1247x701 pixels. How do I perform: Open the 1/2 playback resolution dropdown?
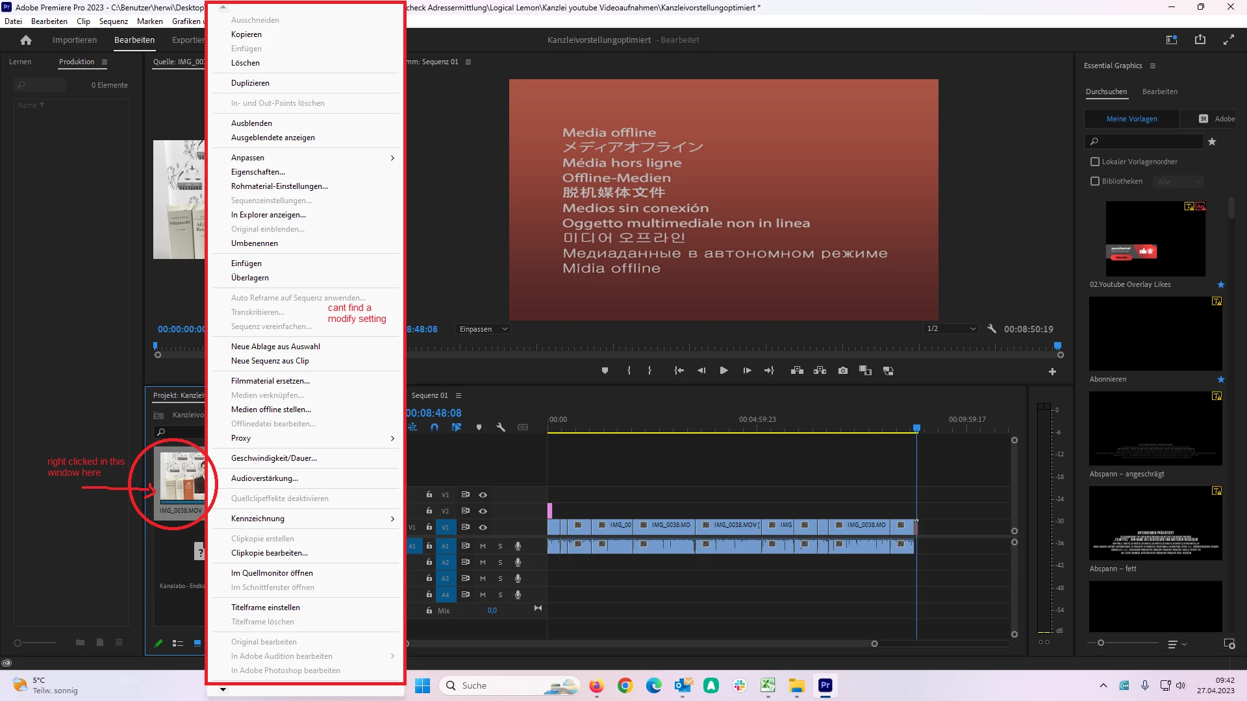pyautogui.click(x=951, y=329)
